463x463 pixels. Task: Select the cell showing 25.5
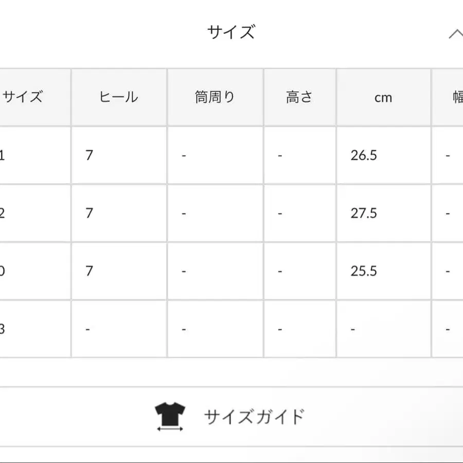[x=364, y=271]
